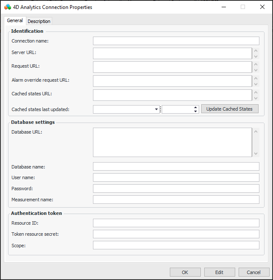Click the Alarm override request URL field

(172, 81)
